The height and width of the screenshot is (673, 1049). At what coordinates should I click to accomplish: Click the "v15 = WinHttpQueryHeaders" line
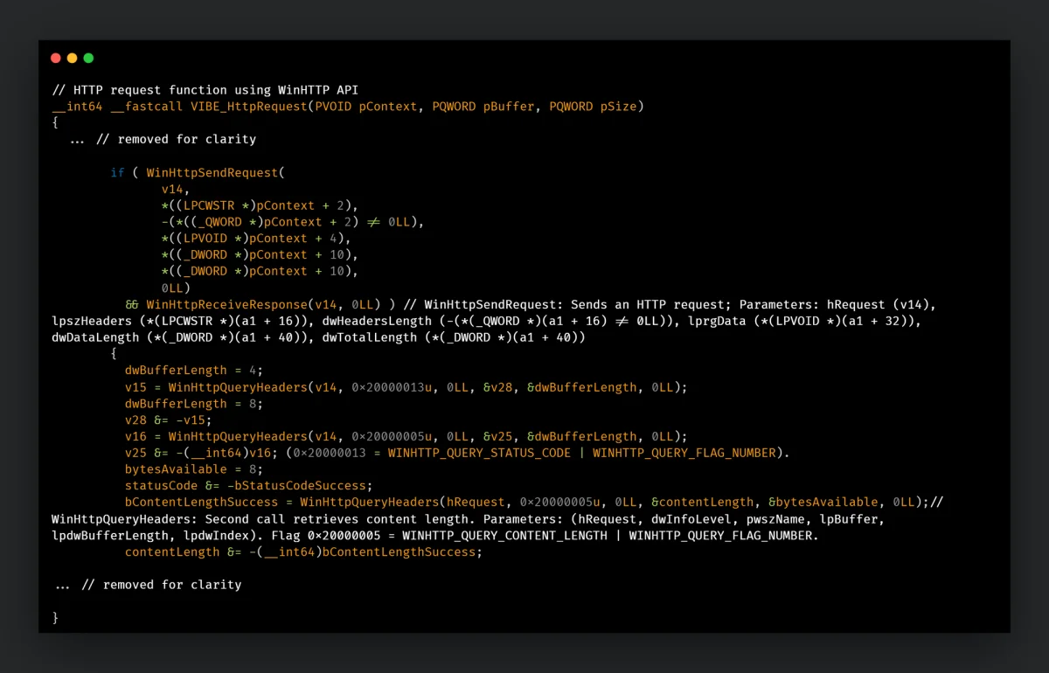[x=406, y=386]
